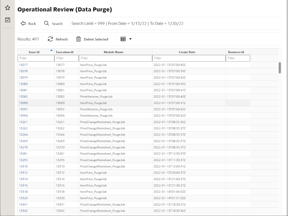Open issue 13092 link

(23, 109)
